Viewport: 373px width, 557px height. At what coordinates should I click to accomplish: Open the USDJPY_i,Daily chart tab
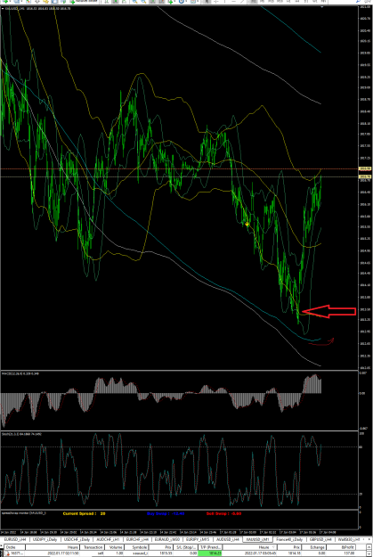point(45,539)
